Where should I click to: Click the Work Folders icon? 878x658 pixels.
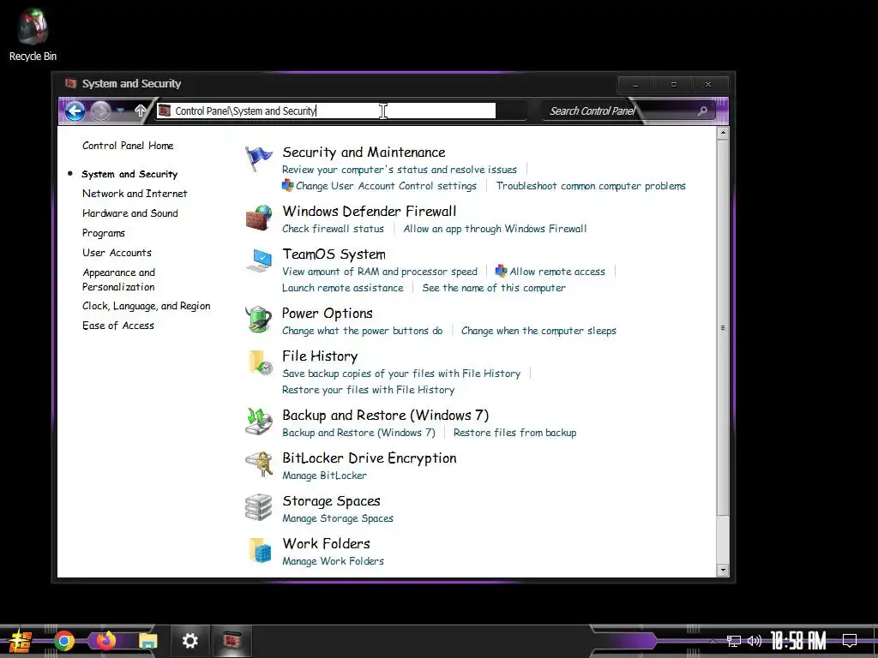click(260, 551)
